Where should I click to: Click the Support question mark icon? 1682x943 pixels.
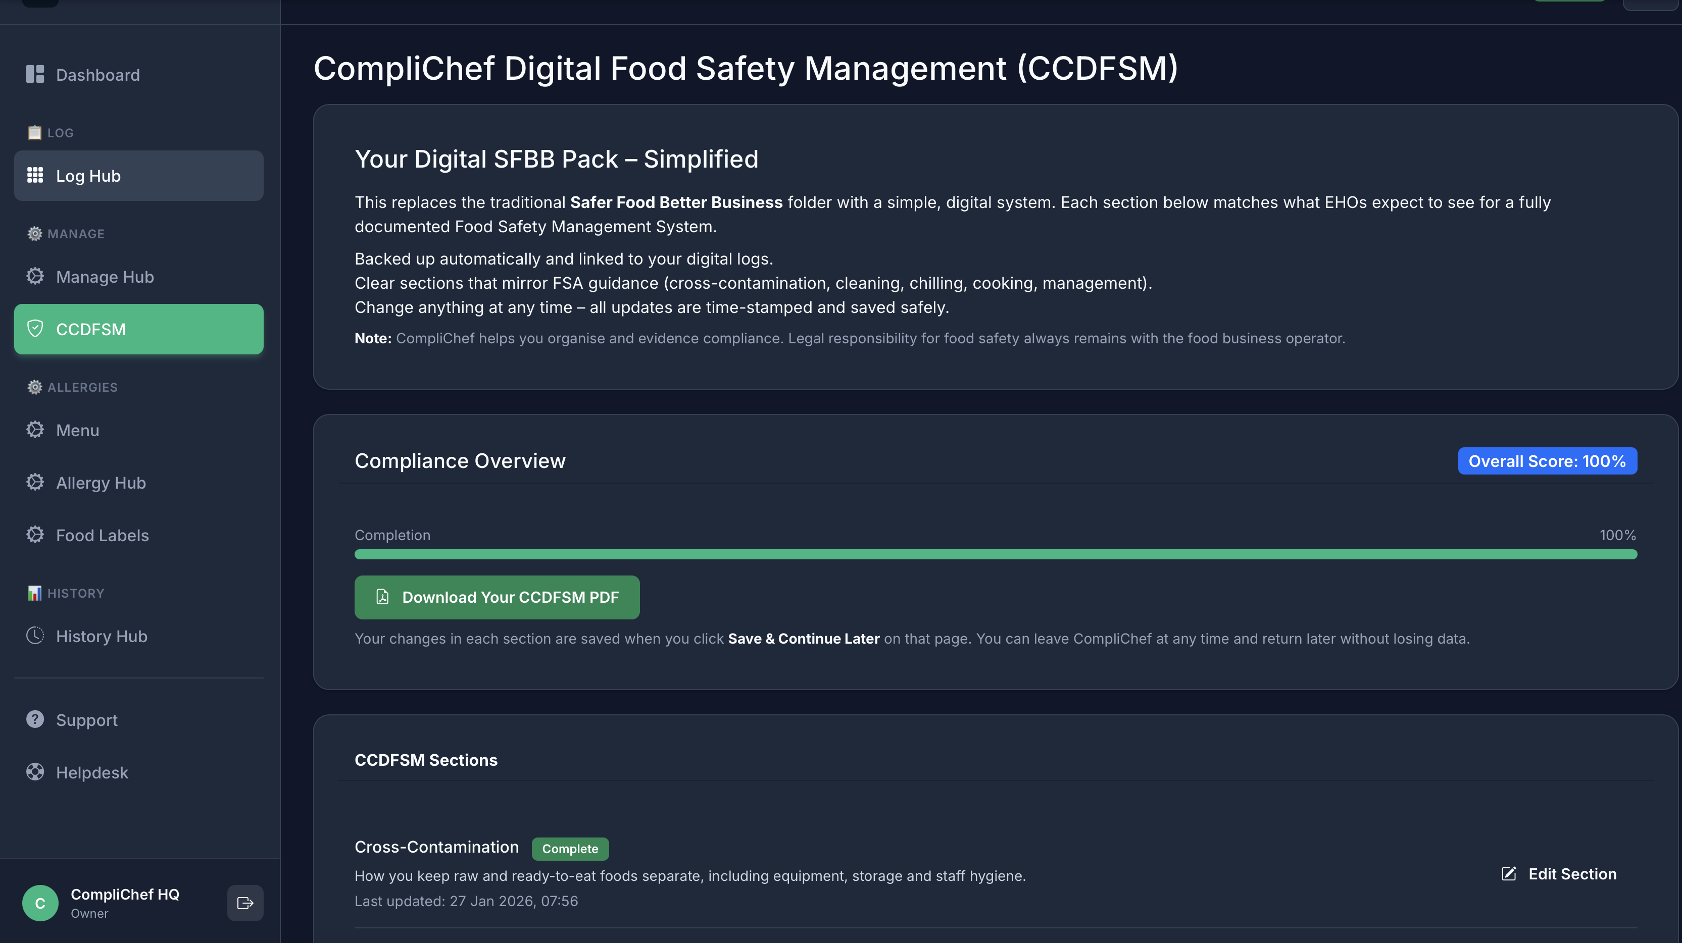pyautogui.click(x=35, y=719)
